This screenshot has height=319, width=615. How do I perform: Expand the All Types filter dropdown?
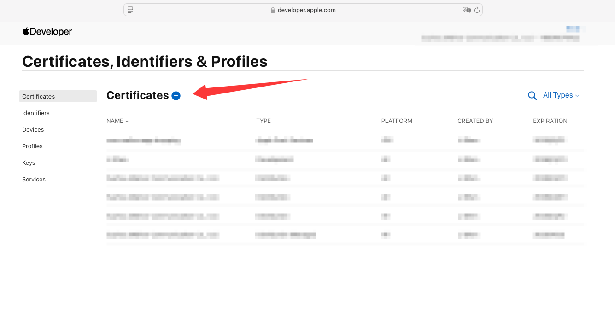pyautogui.click(x=561, y=95)
